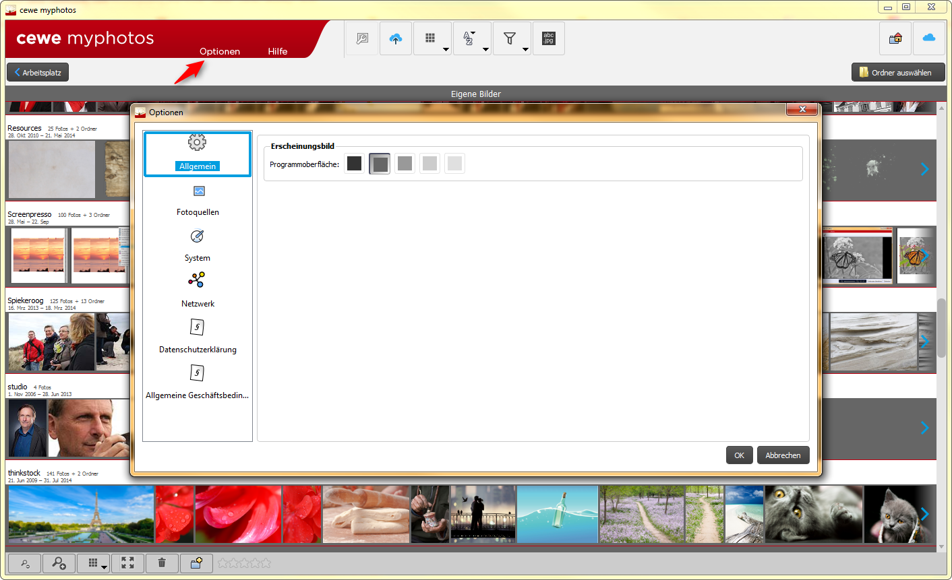Click the scrollbar up arrow
The width and height of the screenshot is (952, 580).
pos(941,108)
